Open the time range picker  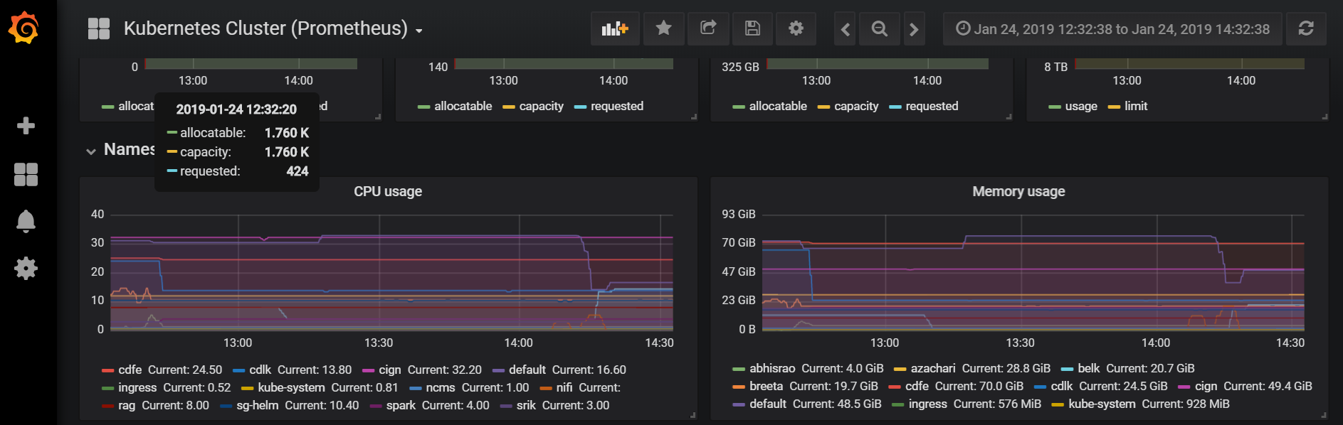click(1112, 28)
